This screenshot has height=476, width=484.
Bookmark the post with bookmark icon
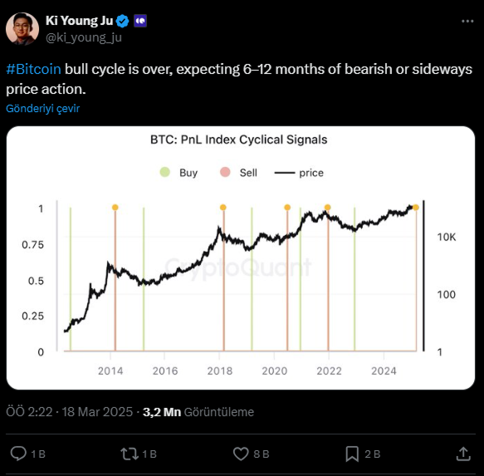[x=352, y=454]
